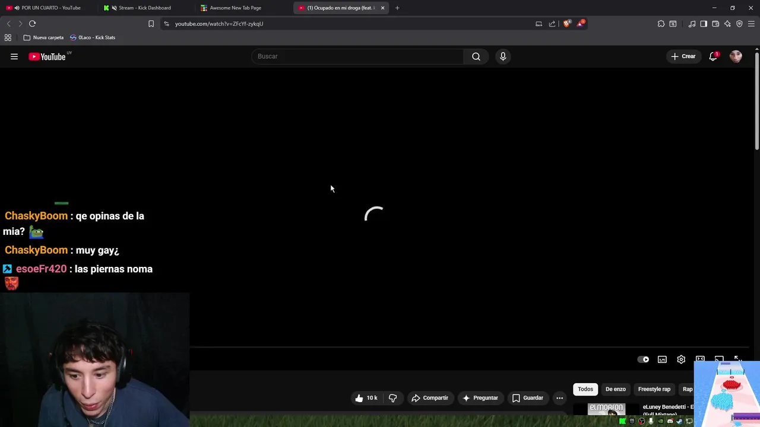Image resolution: width=760 pixels, height=427 pixels.
Task: Open the elMORFON recommended video thumbnail
Action: [606, 409]
